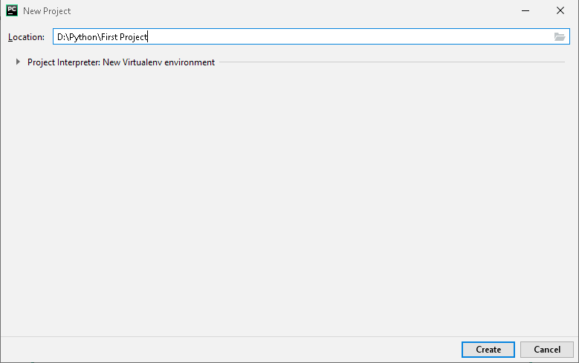
Task: Click the "New Project" window title text
Action: tap(47, 11)
